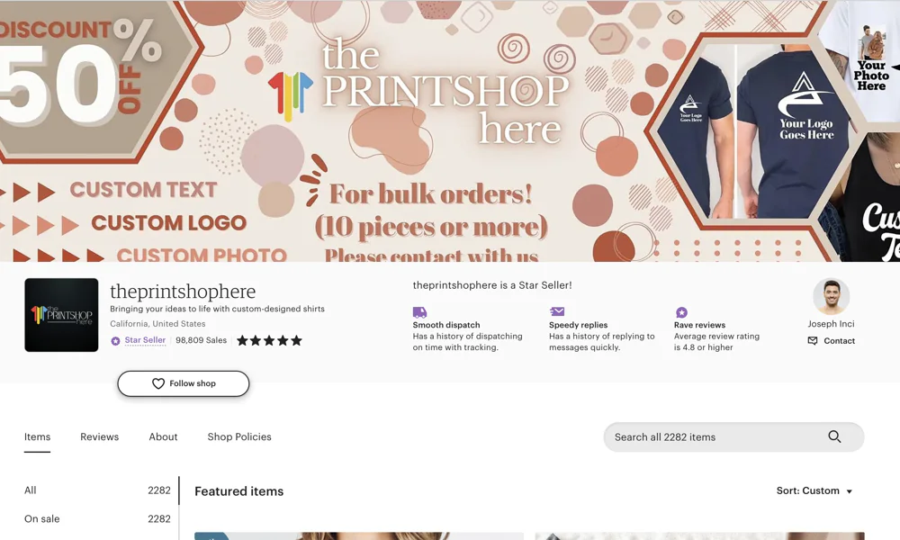This screenshot has height=540, width=900.
Task: Click the Follow shop button
Action: coord(184,383)
